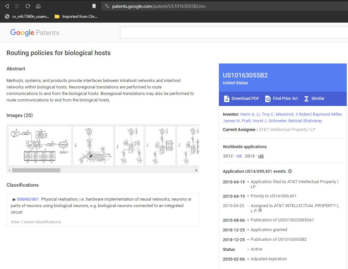Open inventor II Robert Raymond Miller link
Image resolution: width=348 pixels, height=269 pixels.
tap(319, 114)
